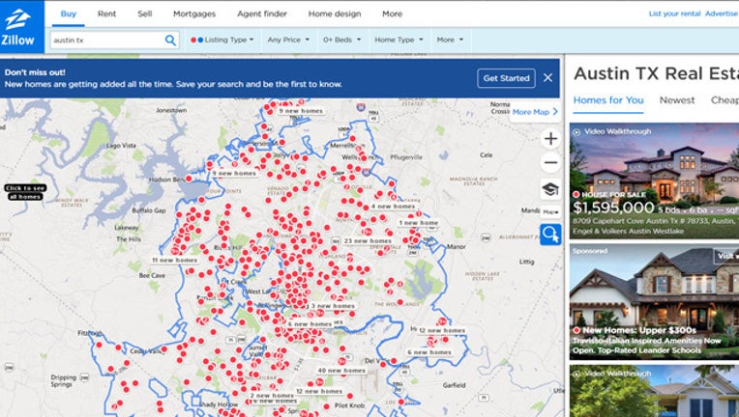
Task: Open the Mortgages menu
Action: click(194, 14)
